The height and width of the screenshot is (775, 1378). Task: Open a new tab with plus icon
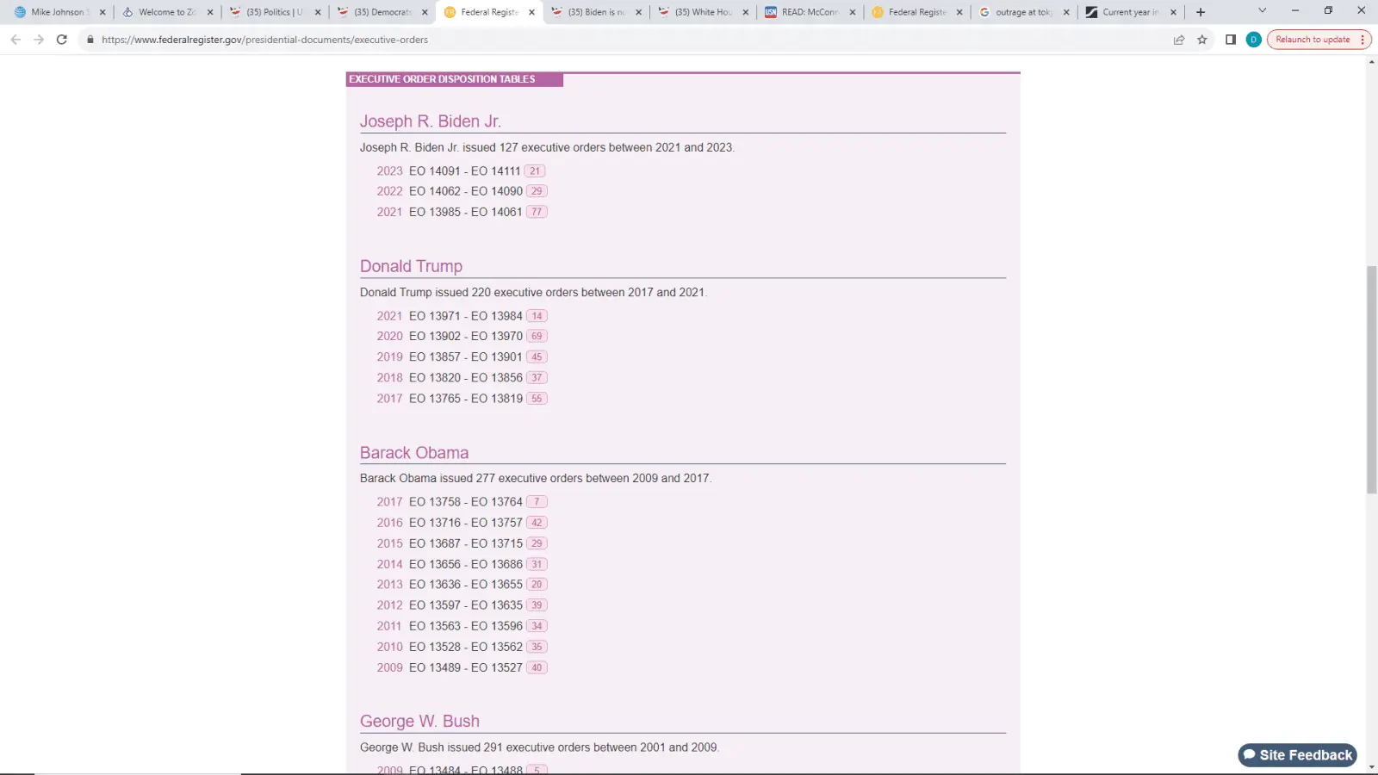pos(1201,12)
